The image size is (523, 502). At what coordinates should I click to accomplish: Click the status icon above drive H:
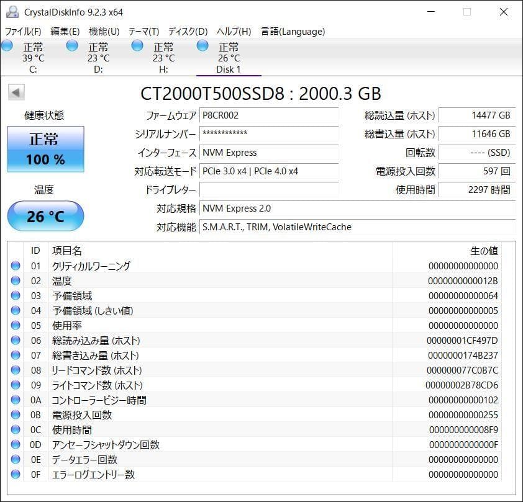(x=136, y=45)
